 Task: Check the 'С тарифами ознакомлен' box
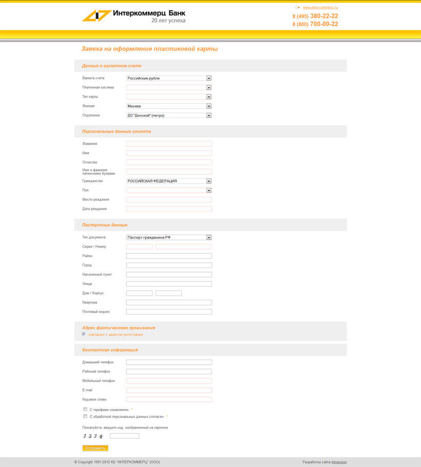coord(85,409)
